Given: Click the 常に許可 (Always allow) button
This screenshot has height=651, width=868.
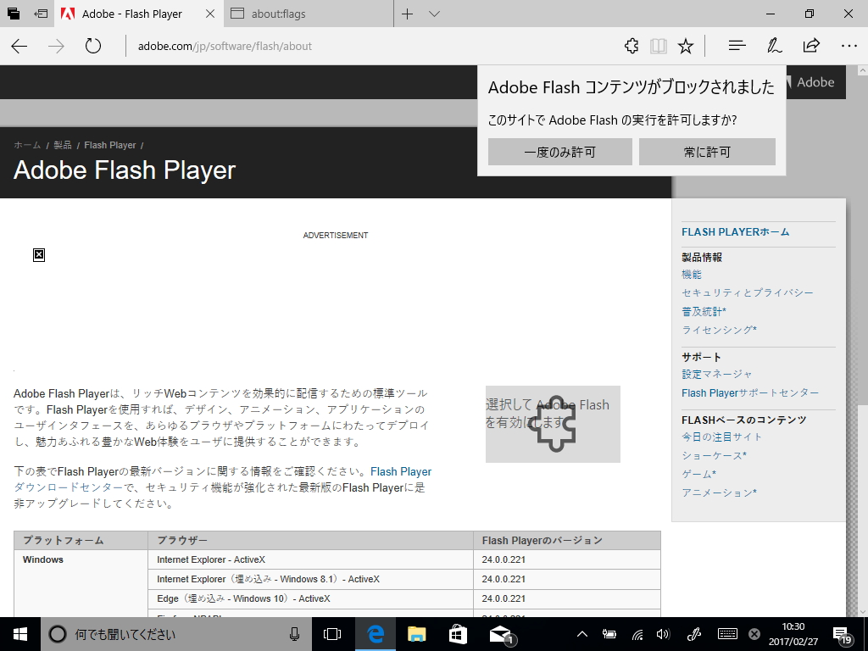Looking at the screenshot, I should 707,152.
